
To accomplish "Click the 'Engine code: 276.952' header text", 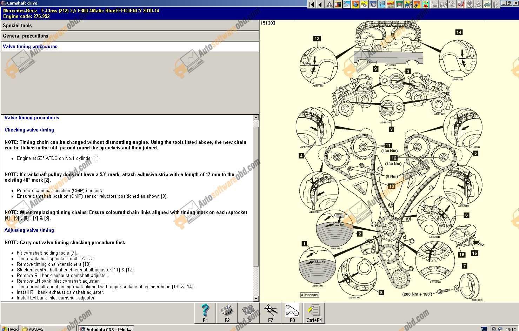I will (x=26, y=16).
